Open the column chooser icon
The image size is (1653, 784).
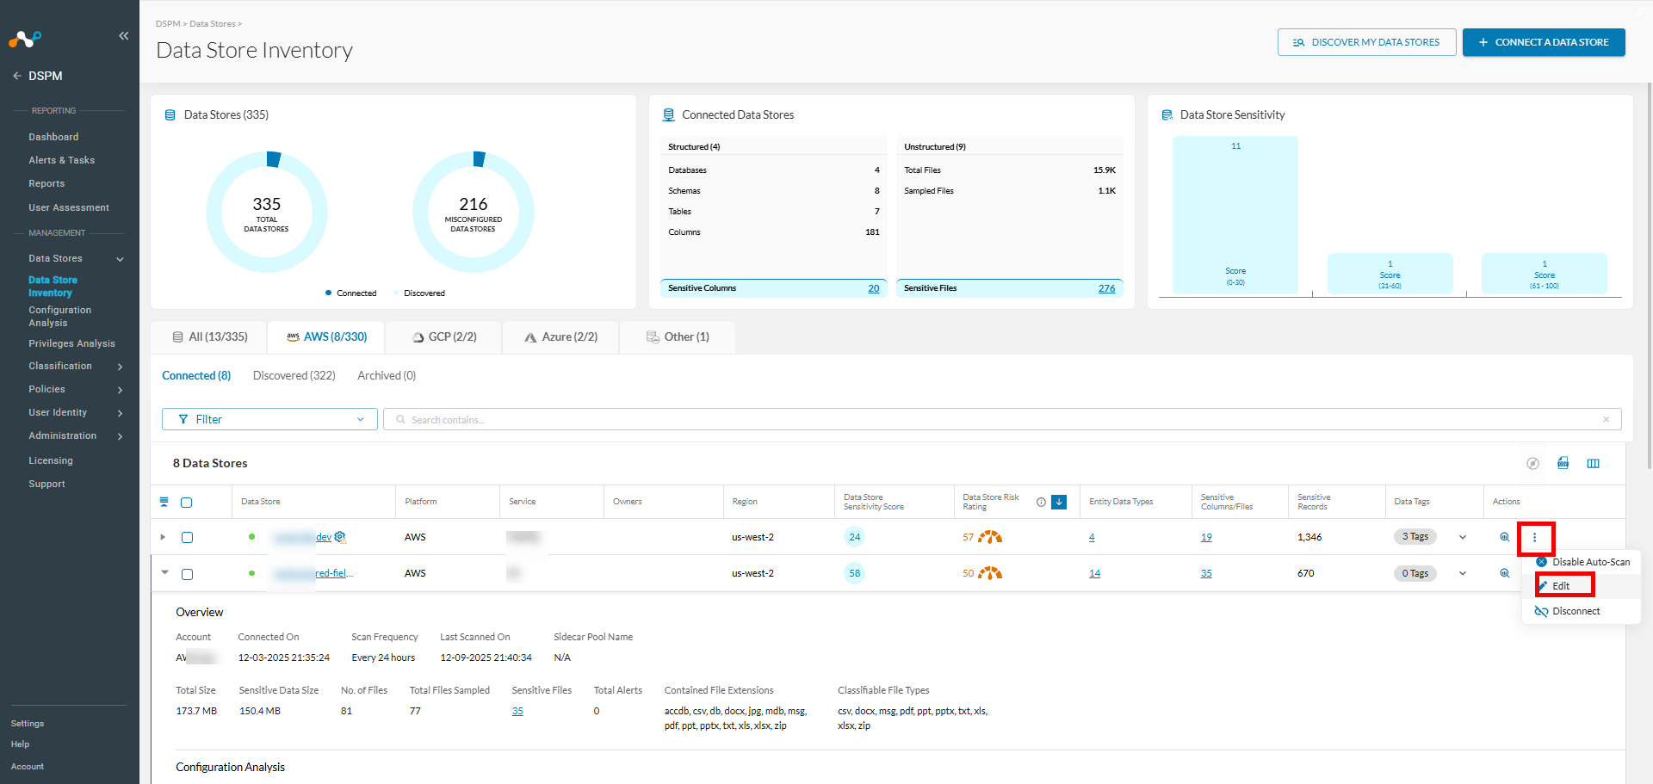[x=1593, y=463]
